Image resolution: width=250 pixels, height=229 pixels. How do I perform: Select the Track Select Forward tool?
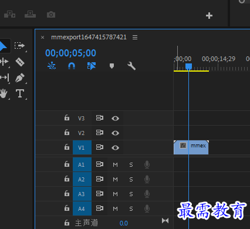pos(19,46)
